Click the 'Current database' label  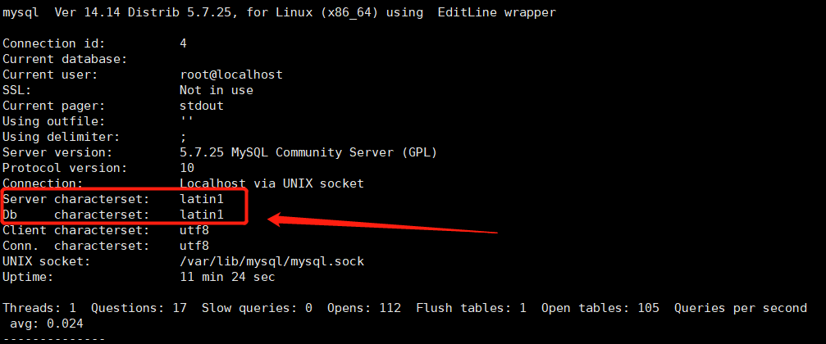(65, 59)
